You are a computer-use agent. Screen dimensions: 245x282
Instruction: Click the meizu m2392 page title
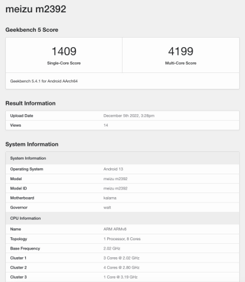click(x=36, y=9)
